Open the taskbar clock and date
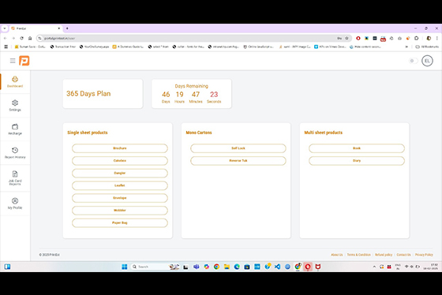Image resolution: width=442 pixels, height=295 pixels. (x=430, y=267)
